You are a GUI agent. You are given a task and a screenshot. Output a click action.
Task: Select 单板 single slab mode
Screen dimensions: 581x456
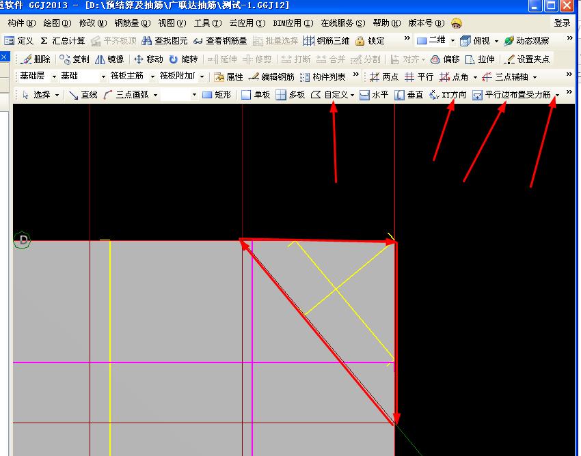256,95
